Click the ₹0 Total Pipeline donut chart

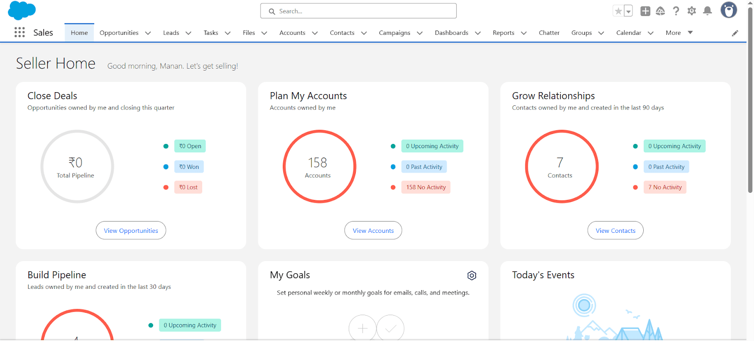click(x=77, y=167)
